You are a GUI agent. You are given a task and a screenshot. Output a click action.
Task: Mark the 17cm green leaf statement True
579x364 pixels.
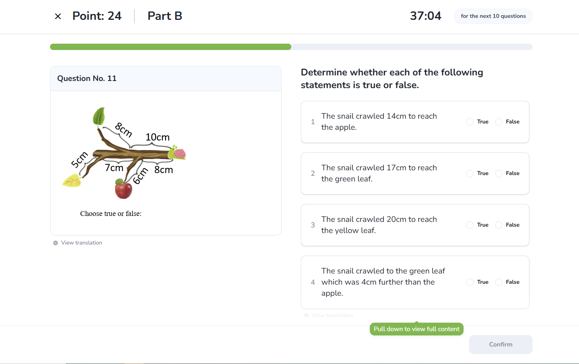(470, 173)
